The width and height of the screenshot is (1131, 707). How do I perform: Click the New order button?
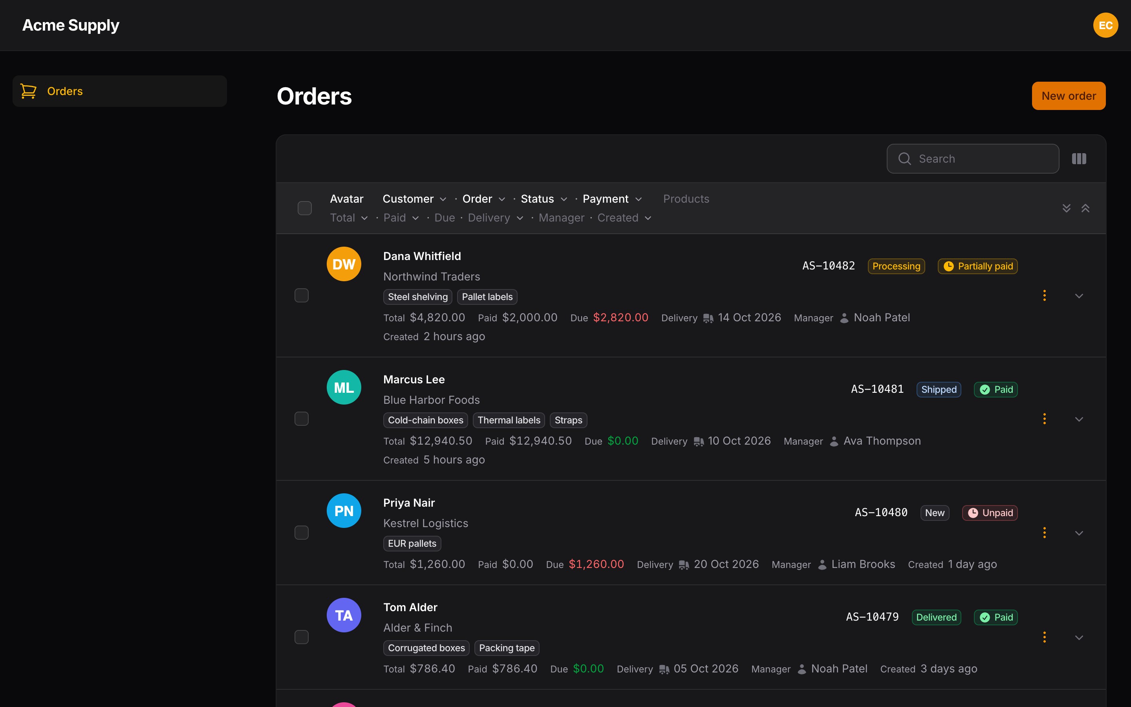tap(1069, 96)
